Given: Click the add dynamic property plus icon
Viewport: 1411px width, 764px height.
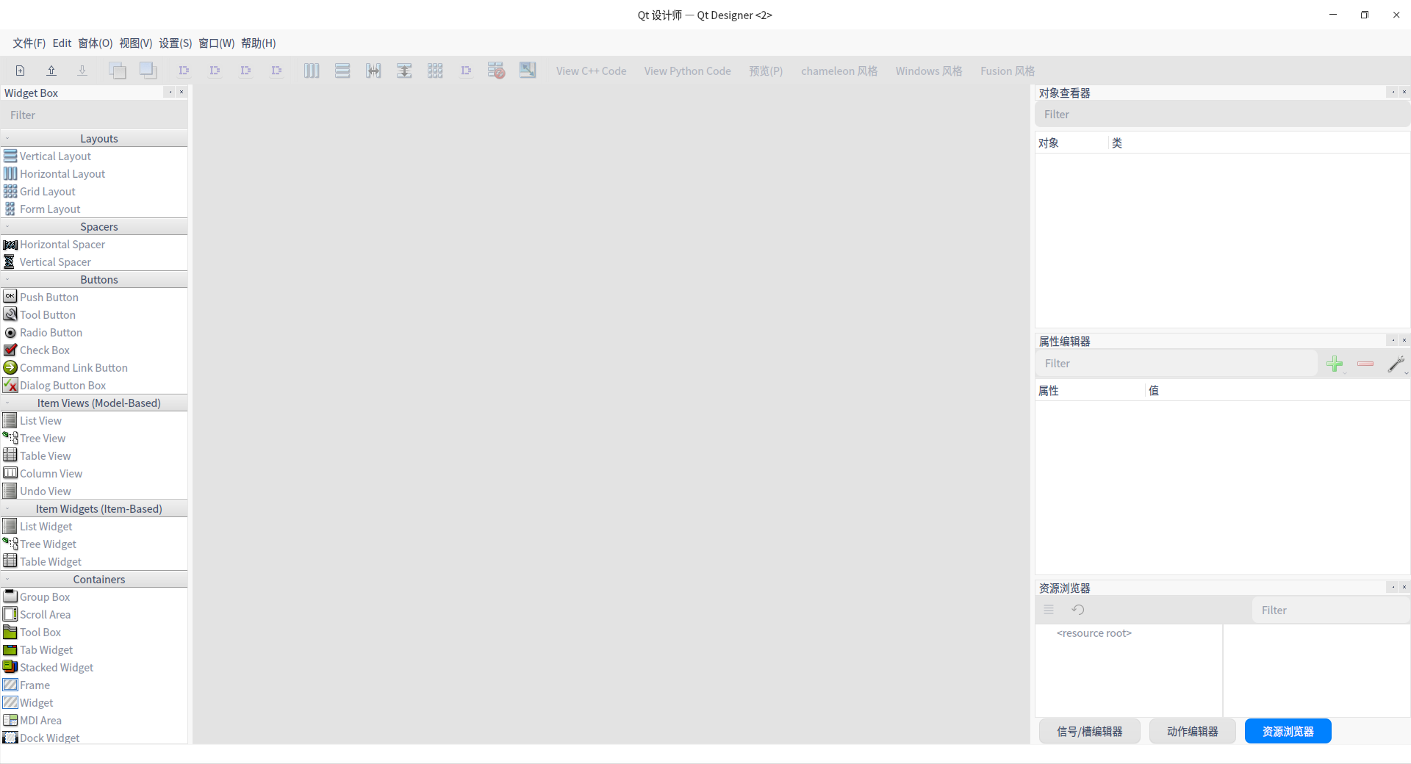Looking at the screenshot, I should click(1335, 364).
